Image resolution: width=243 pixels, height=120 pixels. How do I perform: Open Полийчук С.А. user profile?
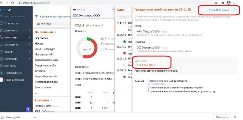(x=13, y=73)
